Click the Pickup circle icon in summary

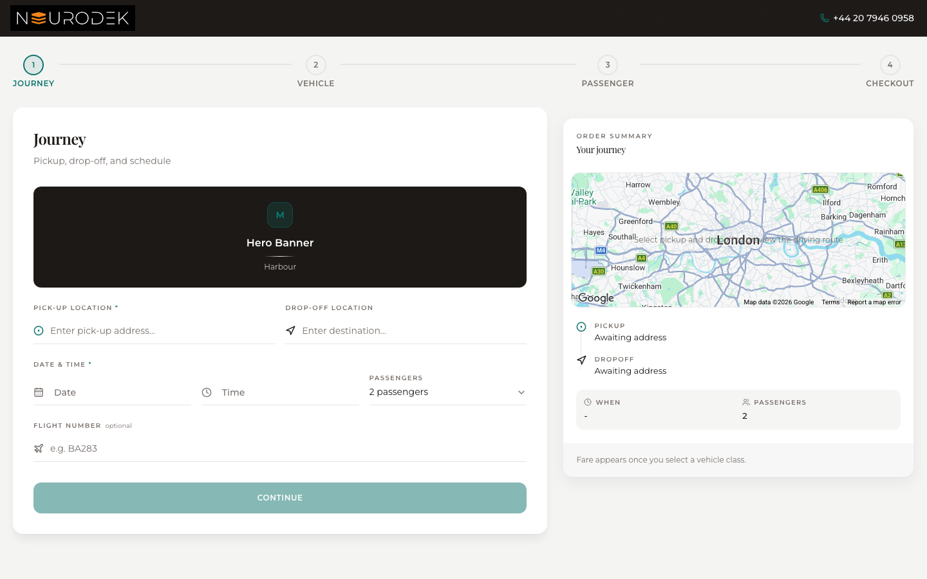pos(581,327)
